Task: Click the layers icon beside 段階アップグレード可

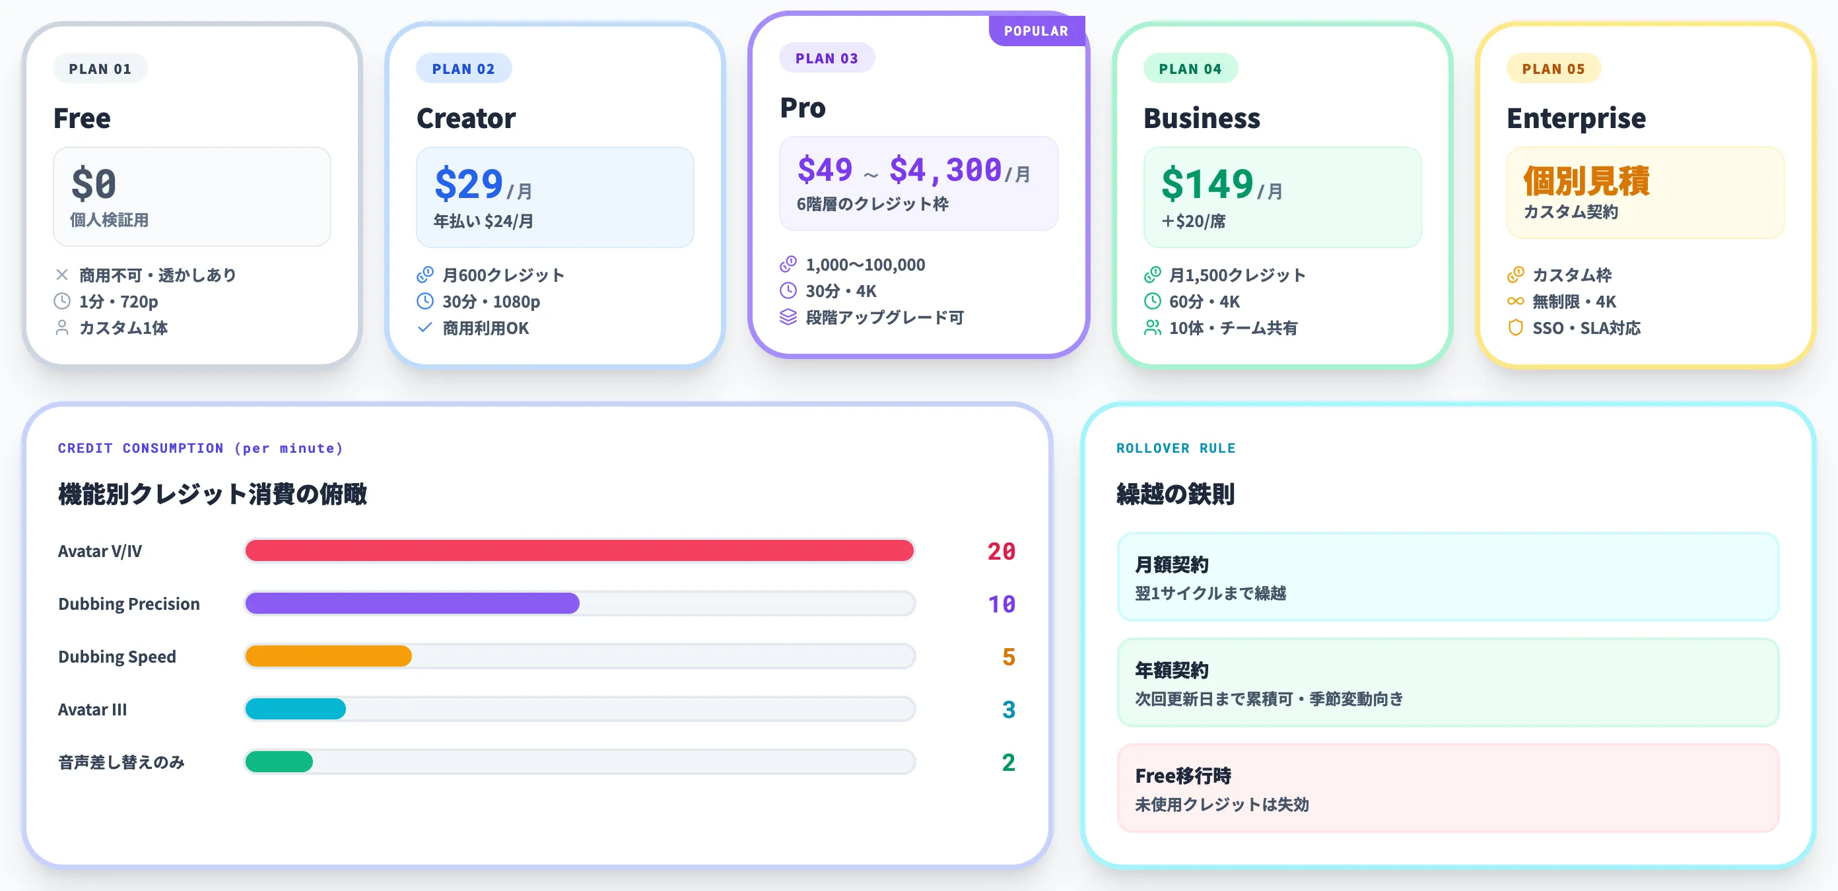Action: pyautogui.click(x=788, y=317)
